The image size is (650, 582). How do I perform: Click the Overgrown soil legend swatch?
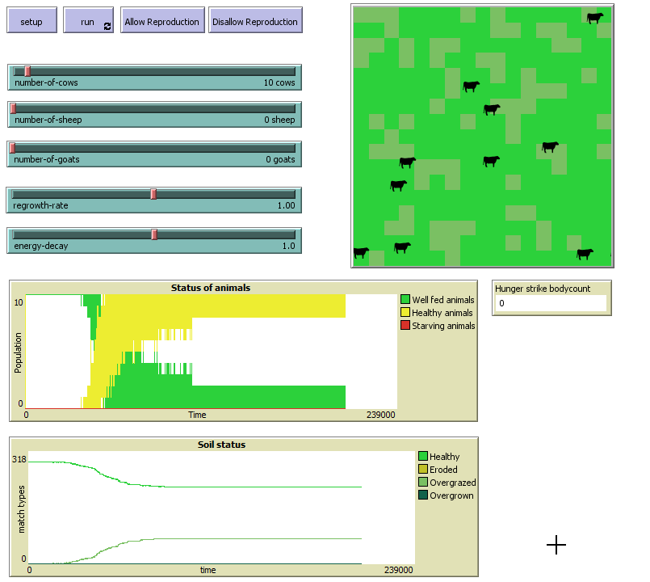tap(423, 496)
